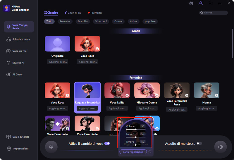Open the Discord icon in title bar
Screen dimensions: 234x160
[191, 3]
